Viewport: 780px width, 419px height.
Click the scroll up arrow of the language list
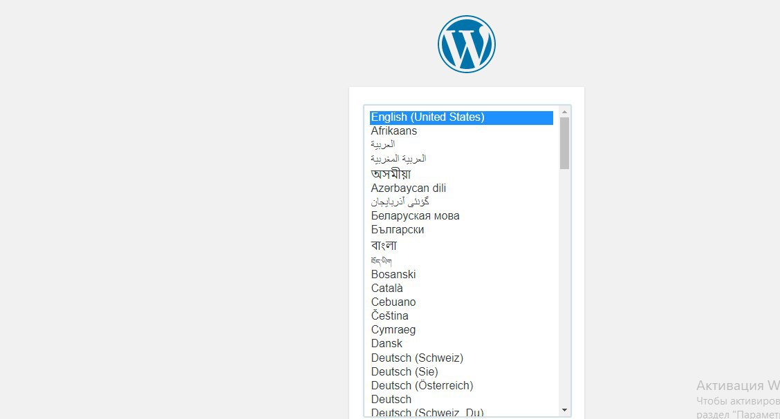click(565, 113)
